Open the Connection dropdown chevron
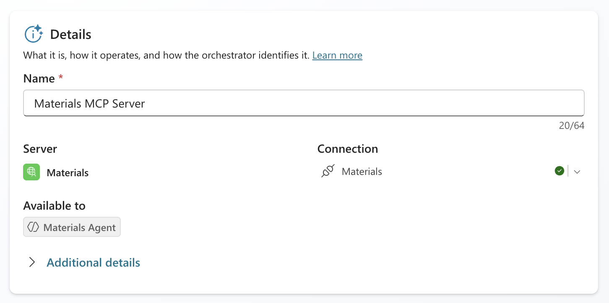 coord(577,172)
